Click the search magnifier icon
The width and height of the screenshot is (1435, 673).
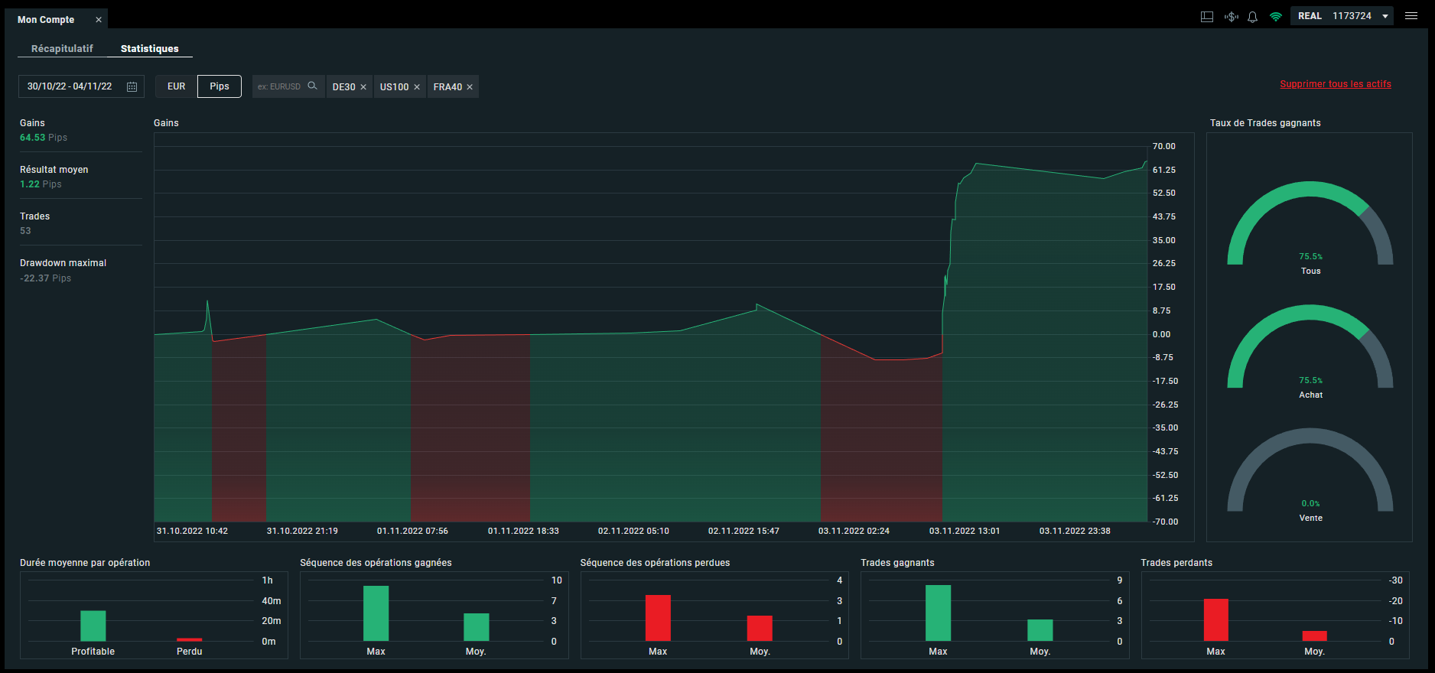coord(312,86)
